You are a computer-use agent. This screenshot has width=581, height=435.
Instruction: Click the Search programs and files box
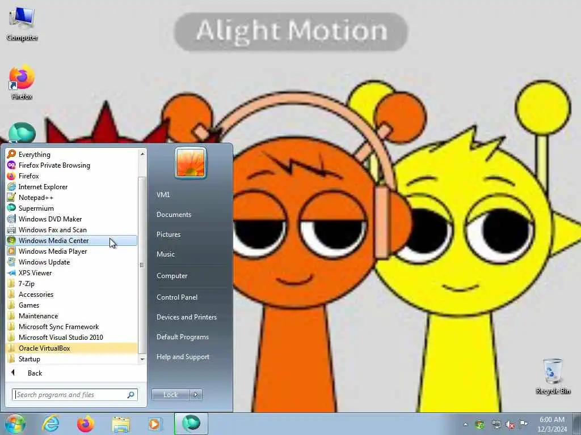74,395
